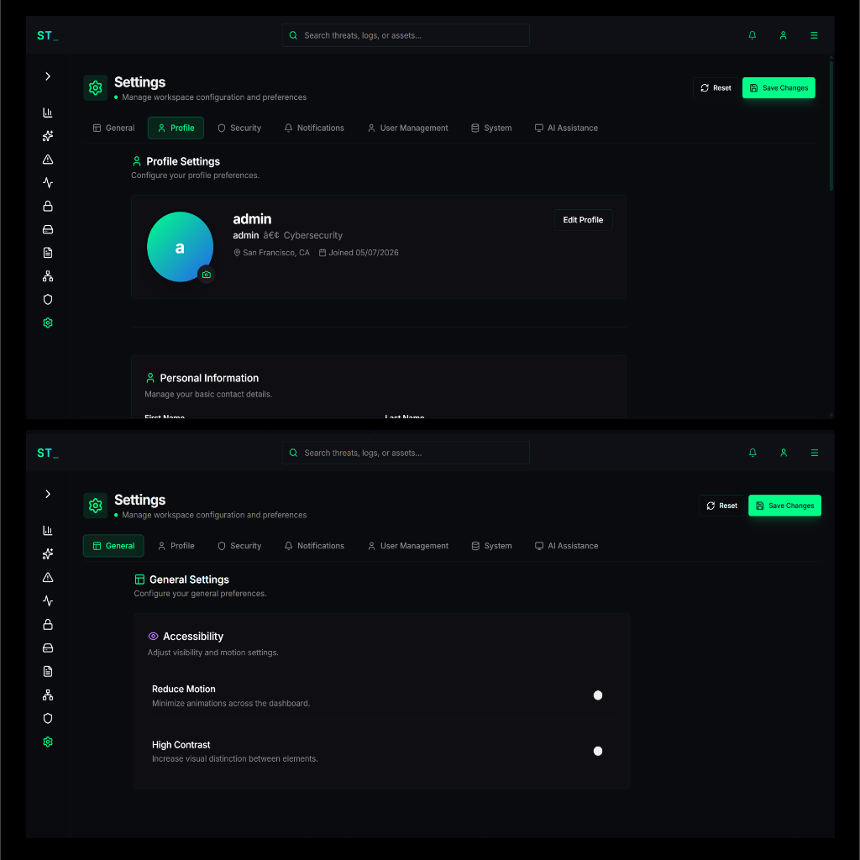This screenshot has height=860, width=860.
Task: Focus the search field in the General view
Action: point(406,453)
